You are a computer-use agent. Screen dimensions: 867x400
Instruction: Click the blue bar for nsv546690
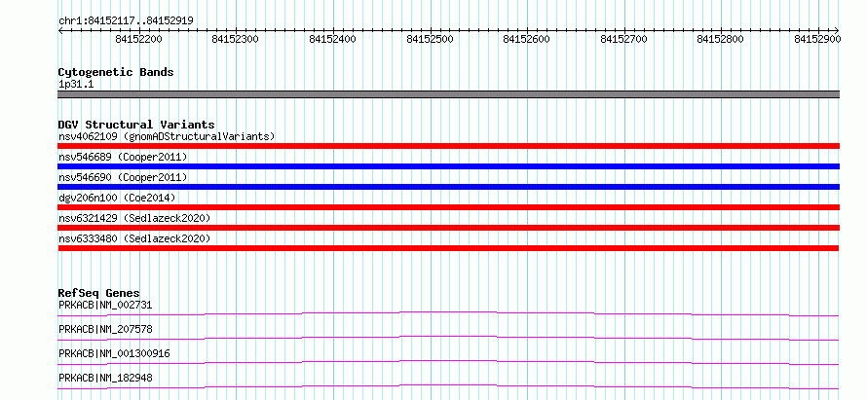point(448,187)
